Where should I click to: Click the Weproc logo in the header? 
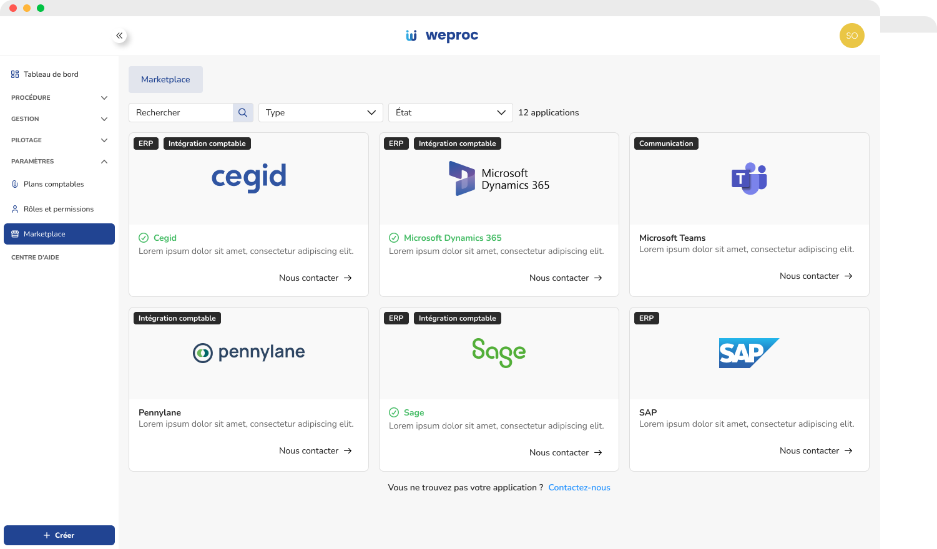[x=443, y=36]
